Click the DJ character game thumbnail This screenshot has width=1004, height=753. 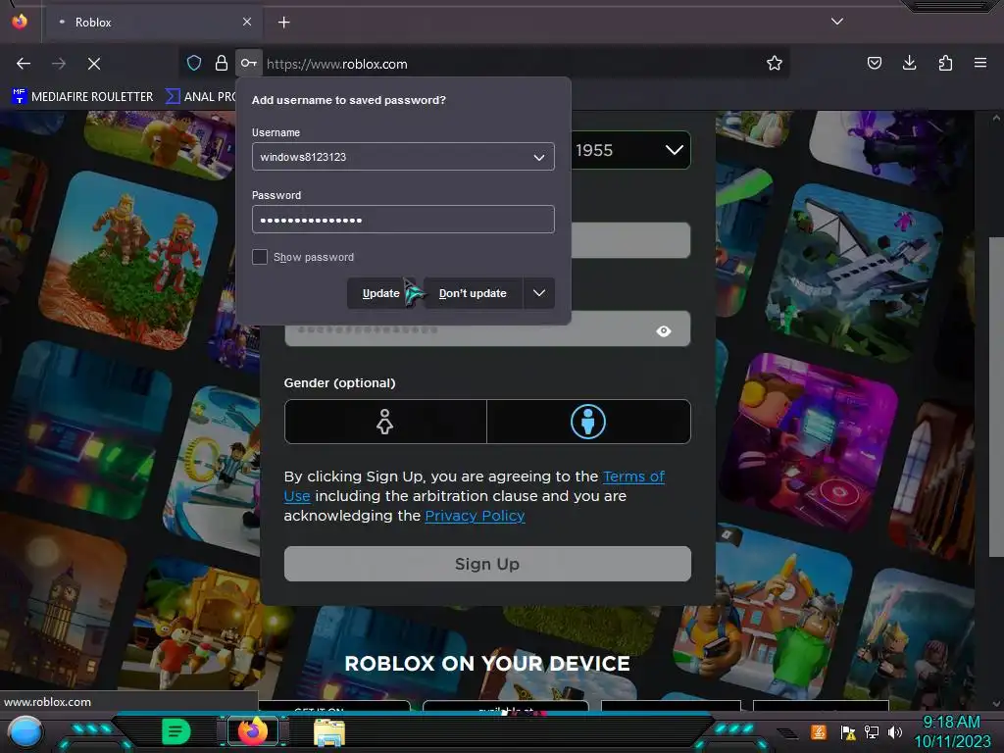(808, 441)
